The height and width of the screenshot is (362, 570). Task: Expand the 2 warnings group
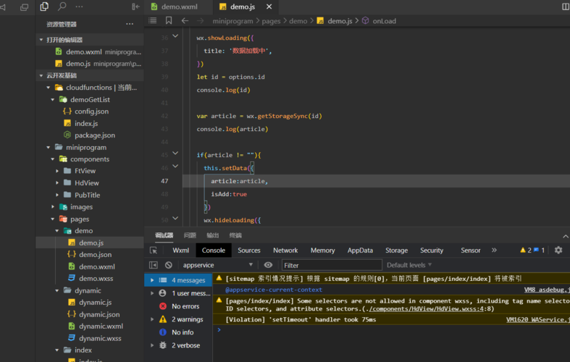[x=152, y=319]
